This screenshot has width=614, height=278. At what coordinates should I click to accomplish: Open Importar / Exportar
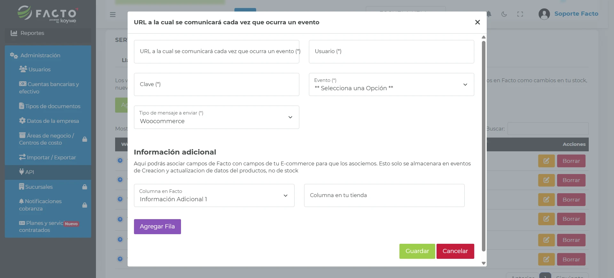click(47, 157)
